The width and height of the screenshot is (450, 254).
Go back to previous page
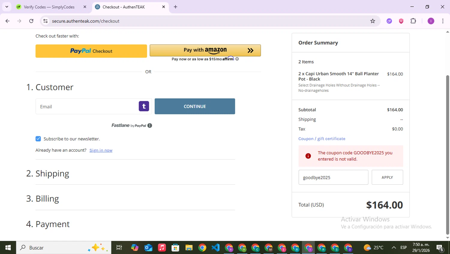[x=7, y=21]
